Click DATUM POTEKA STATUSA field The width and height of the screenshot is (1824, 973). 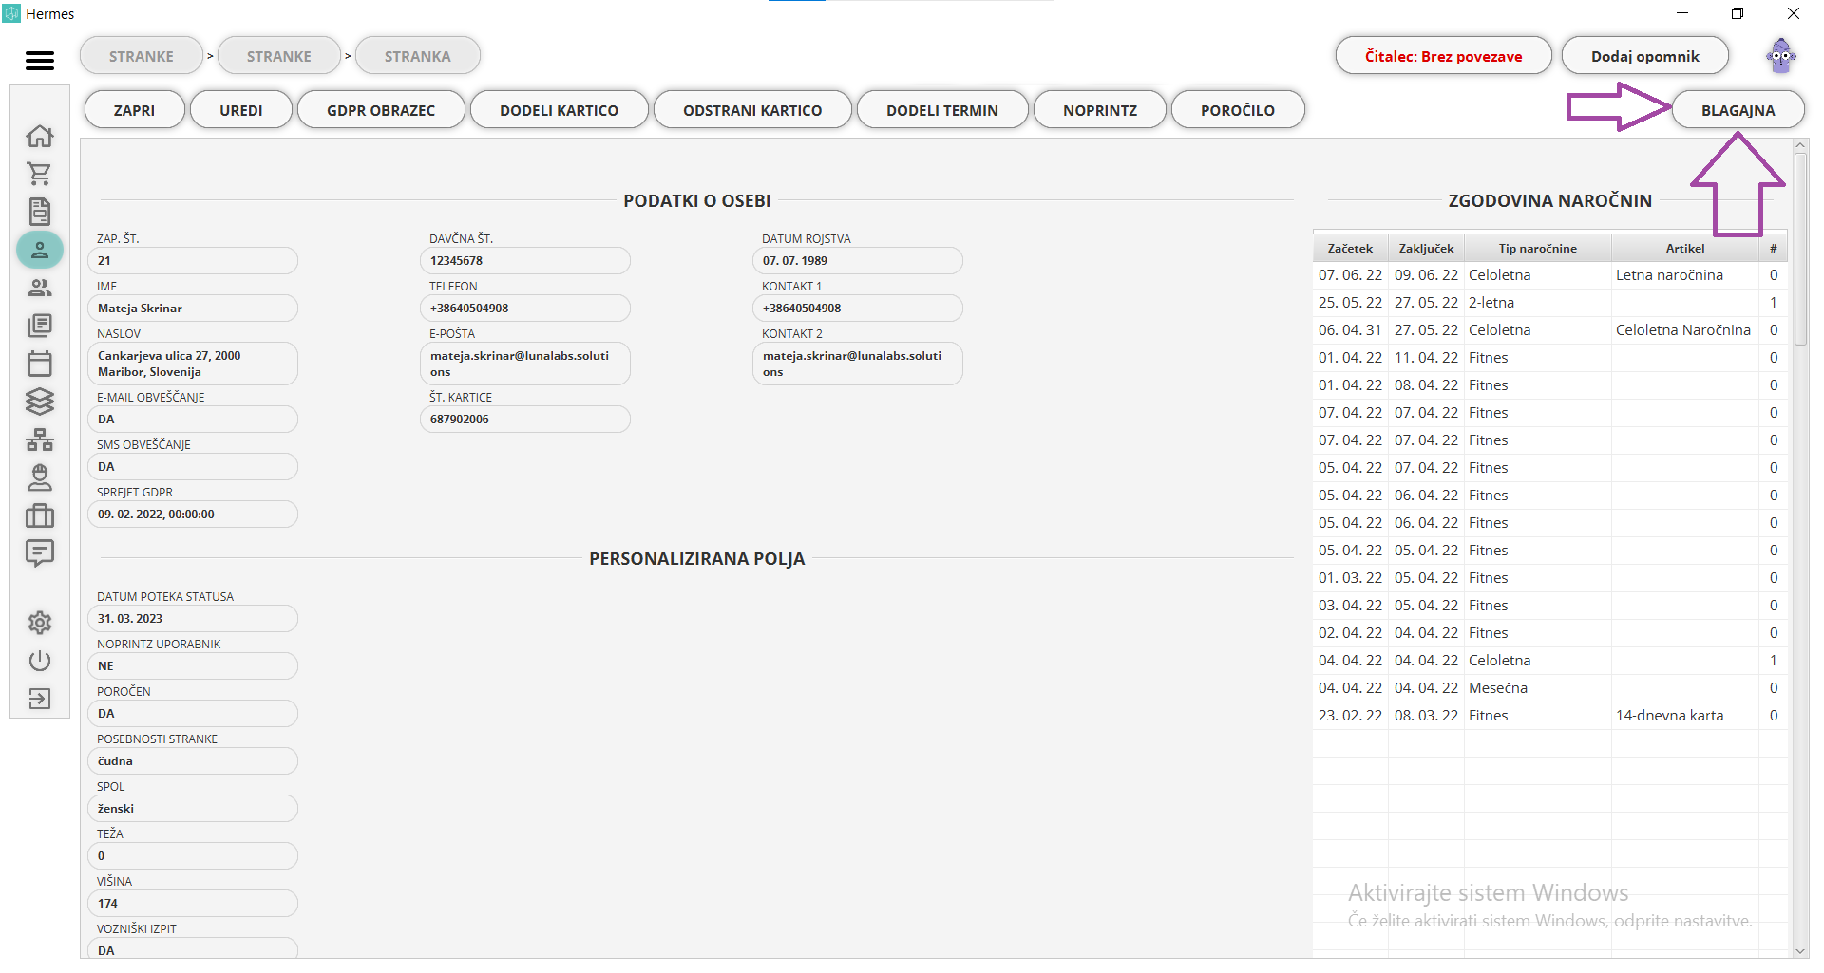(193, 619)
